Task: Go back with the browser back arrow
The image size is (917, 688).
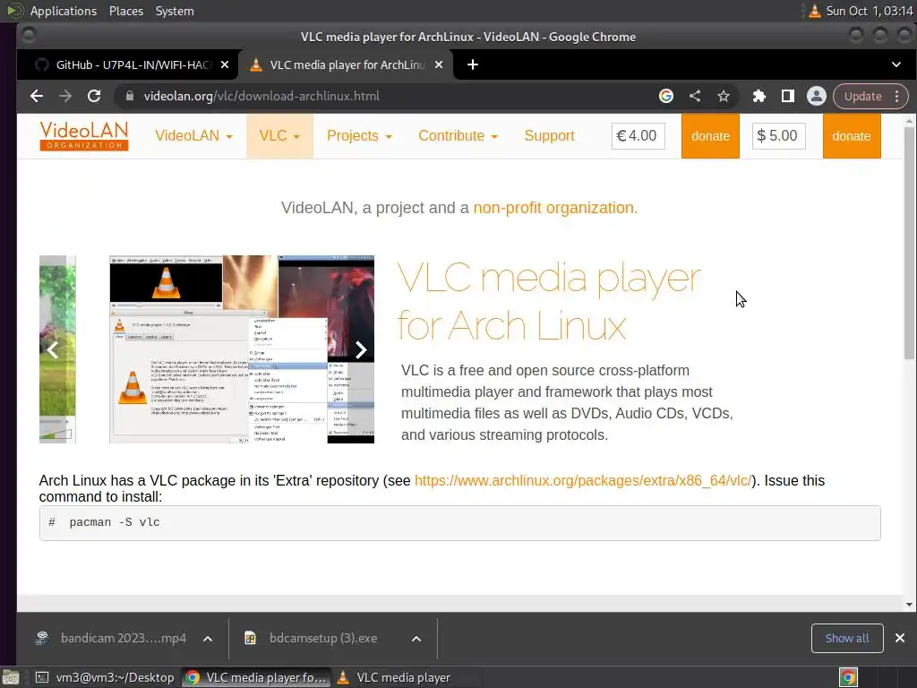Action: coord(36,96)
